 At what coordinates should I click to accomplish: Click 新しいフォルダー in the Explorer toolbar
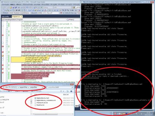(x=36, y=91)
